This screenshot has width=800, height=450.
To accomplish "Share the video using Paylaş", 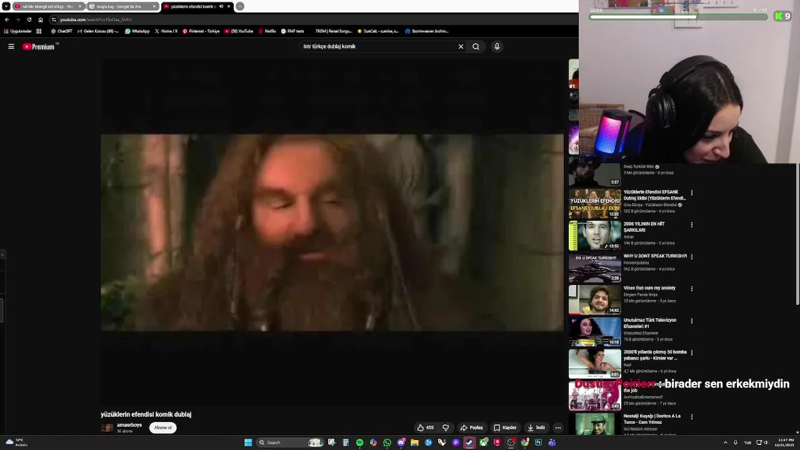I will pos(472,427).
